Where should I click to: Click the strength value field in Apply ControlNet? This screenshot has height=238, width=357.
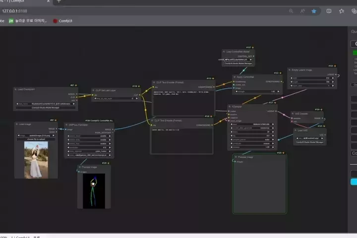pos(257,92)
